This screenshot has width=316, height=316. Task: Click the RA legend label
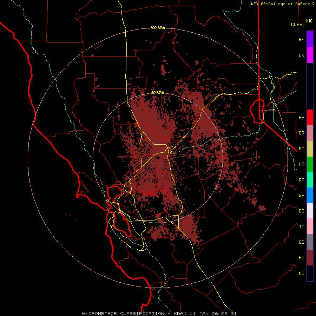(302, 180)
